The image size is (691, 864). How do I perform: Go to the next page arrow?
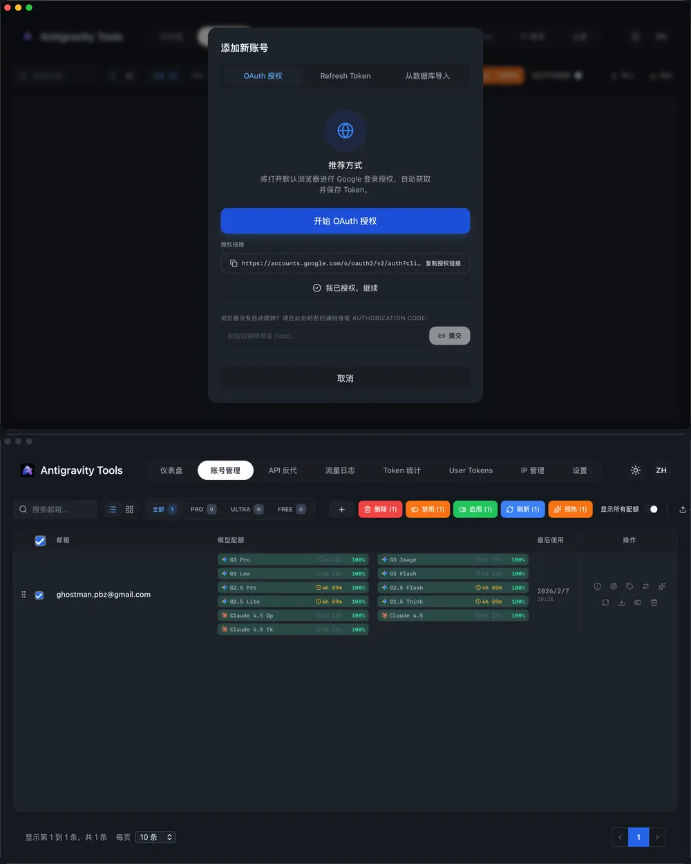click(657, 837)
